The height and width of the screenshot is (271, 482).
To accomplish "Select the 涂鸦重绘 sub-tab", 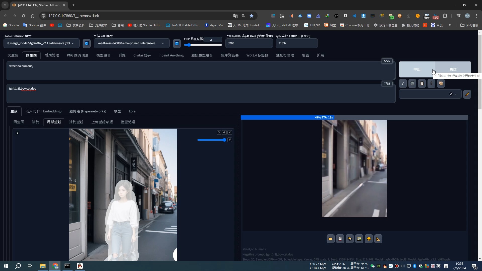I will 76,122.
